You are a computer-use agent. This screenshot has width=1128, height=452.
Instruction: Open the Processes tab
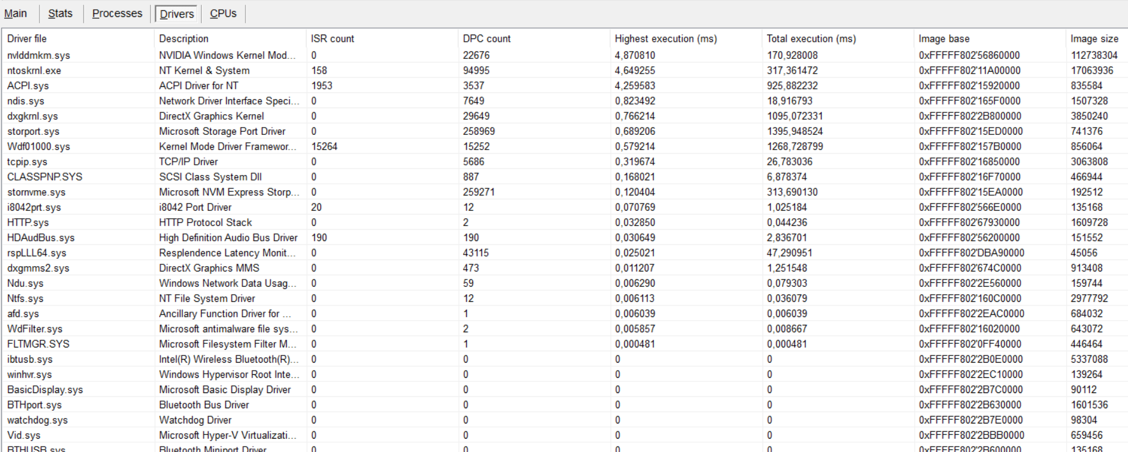pyautogui.click(x=117, y=13)
